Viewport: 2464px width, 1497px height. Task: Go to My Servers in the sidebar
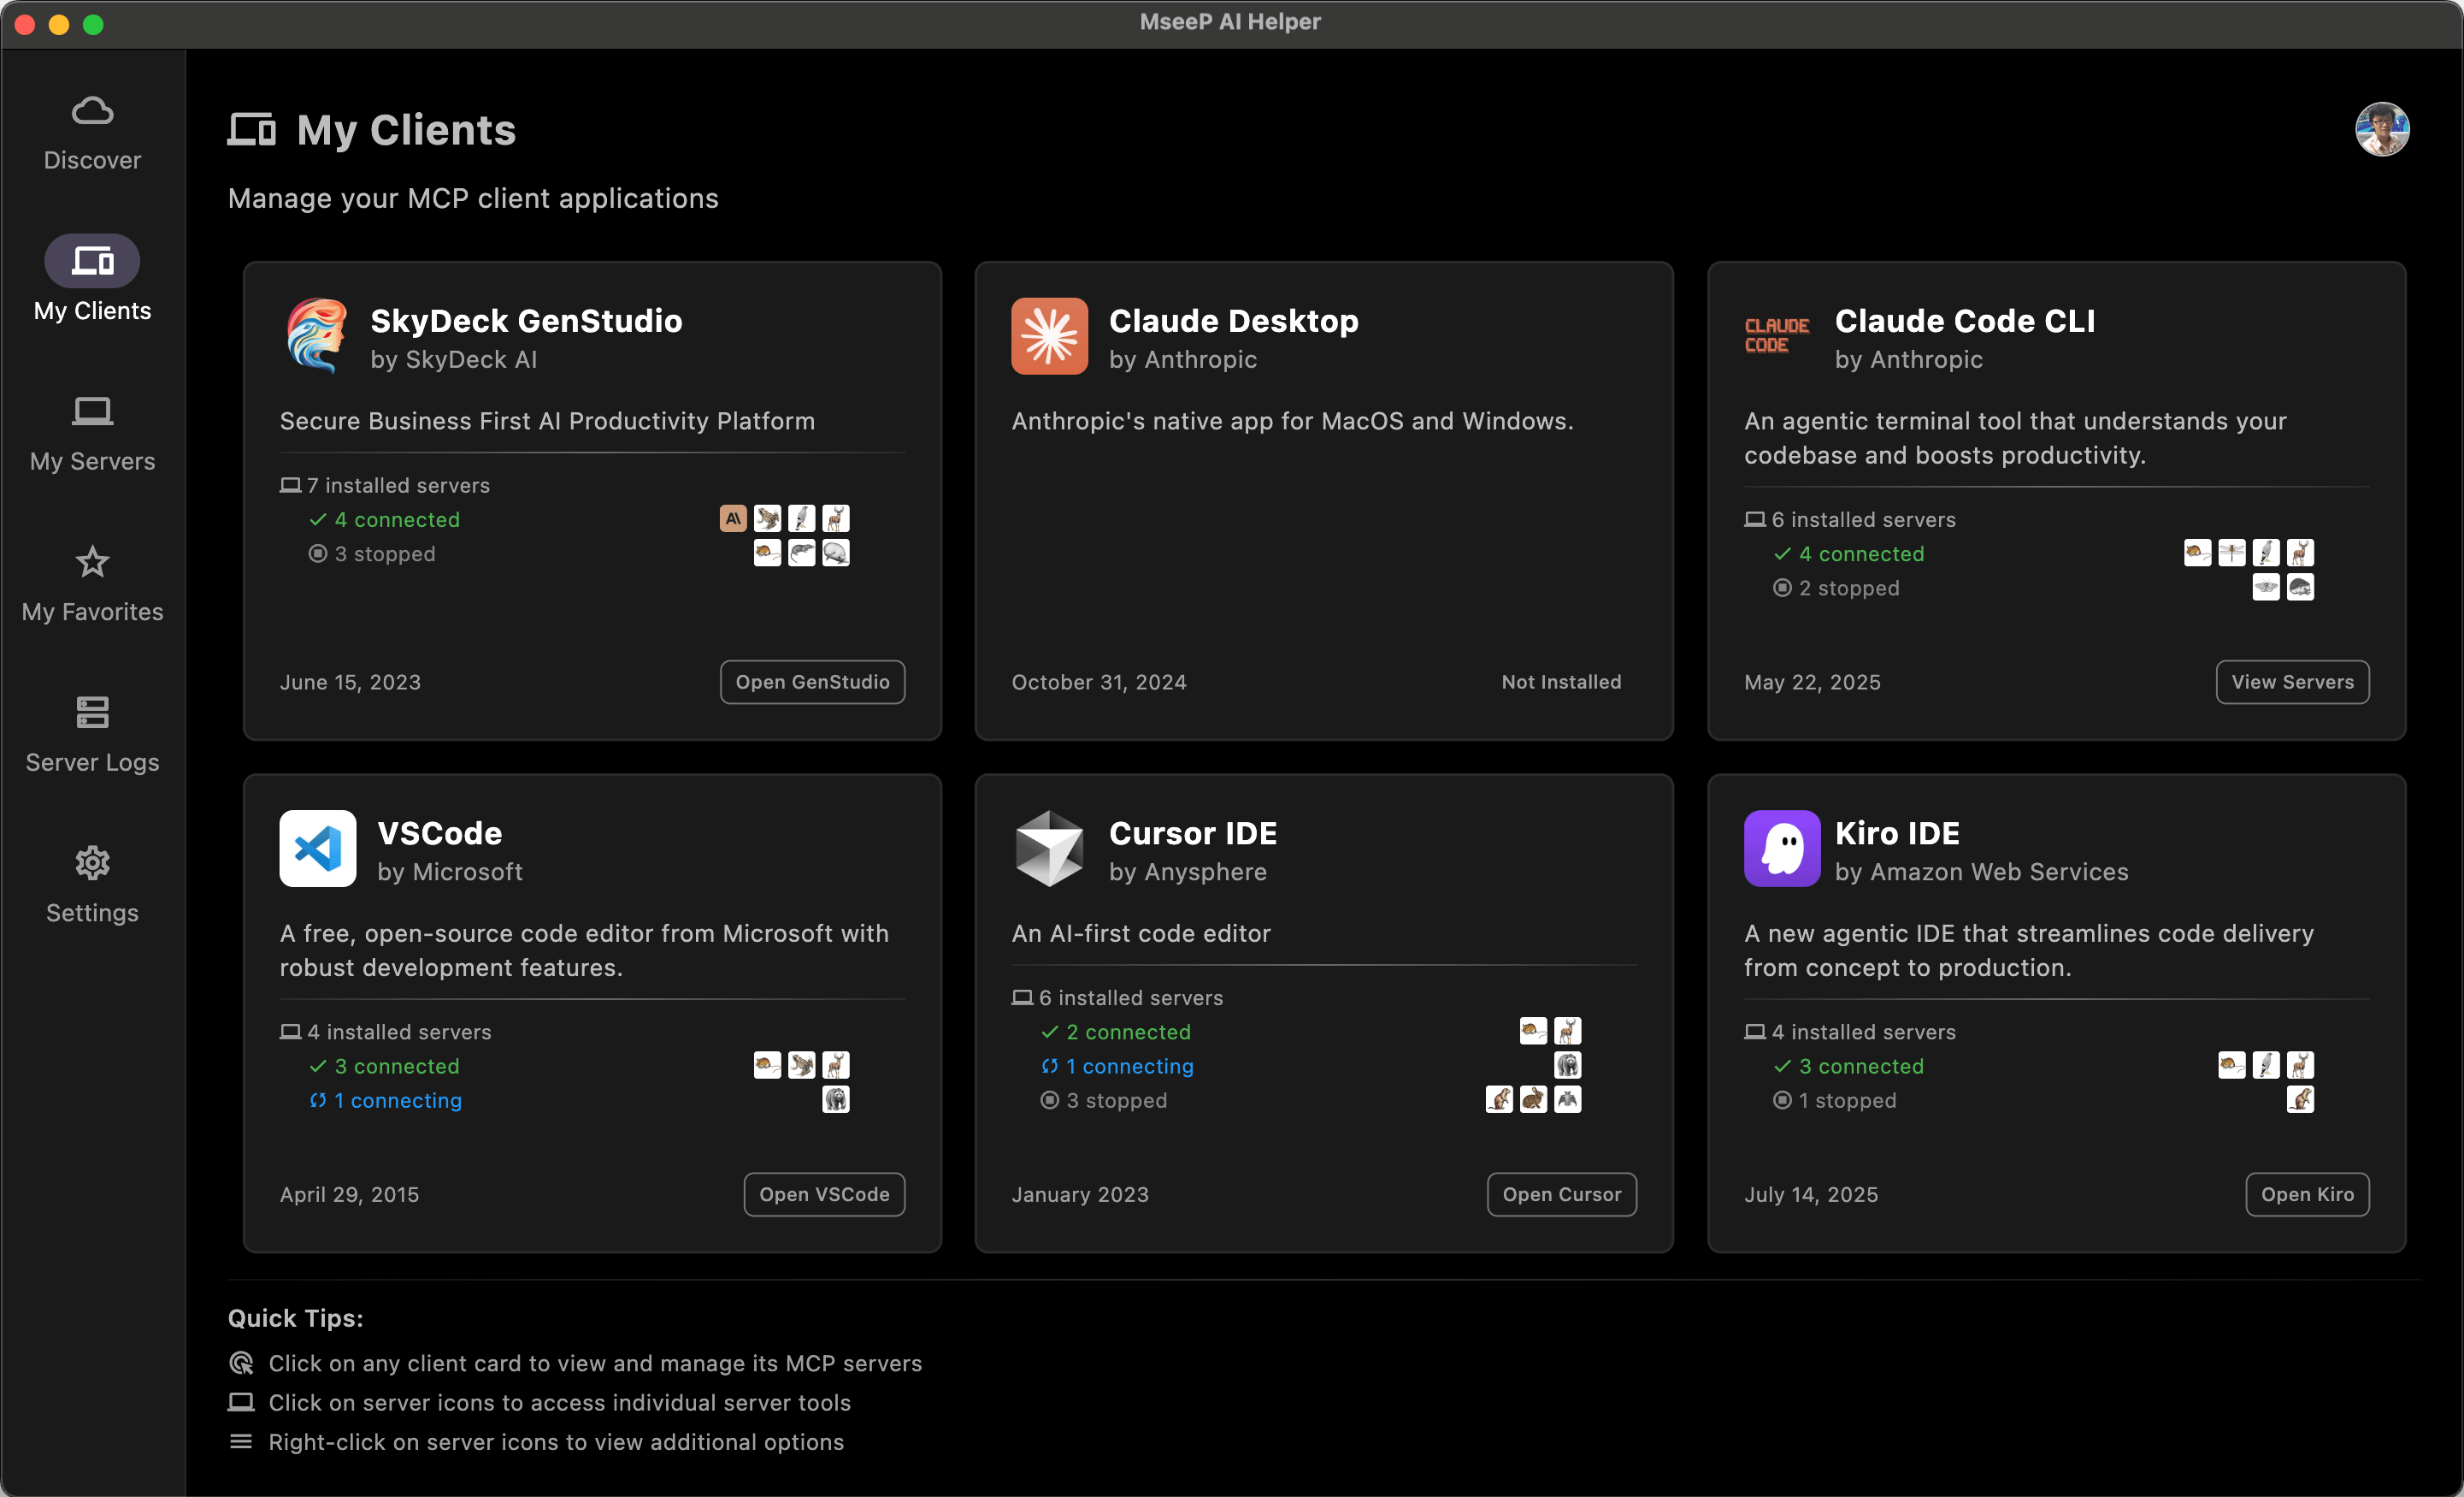click(x=92, y=434)
